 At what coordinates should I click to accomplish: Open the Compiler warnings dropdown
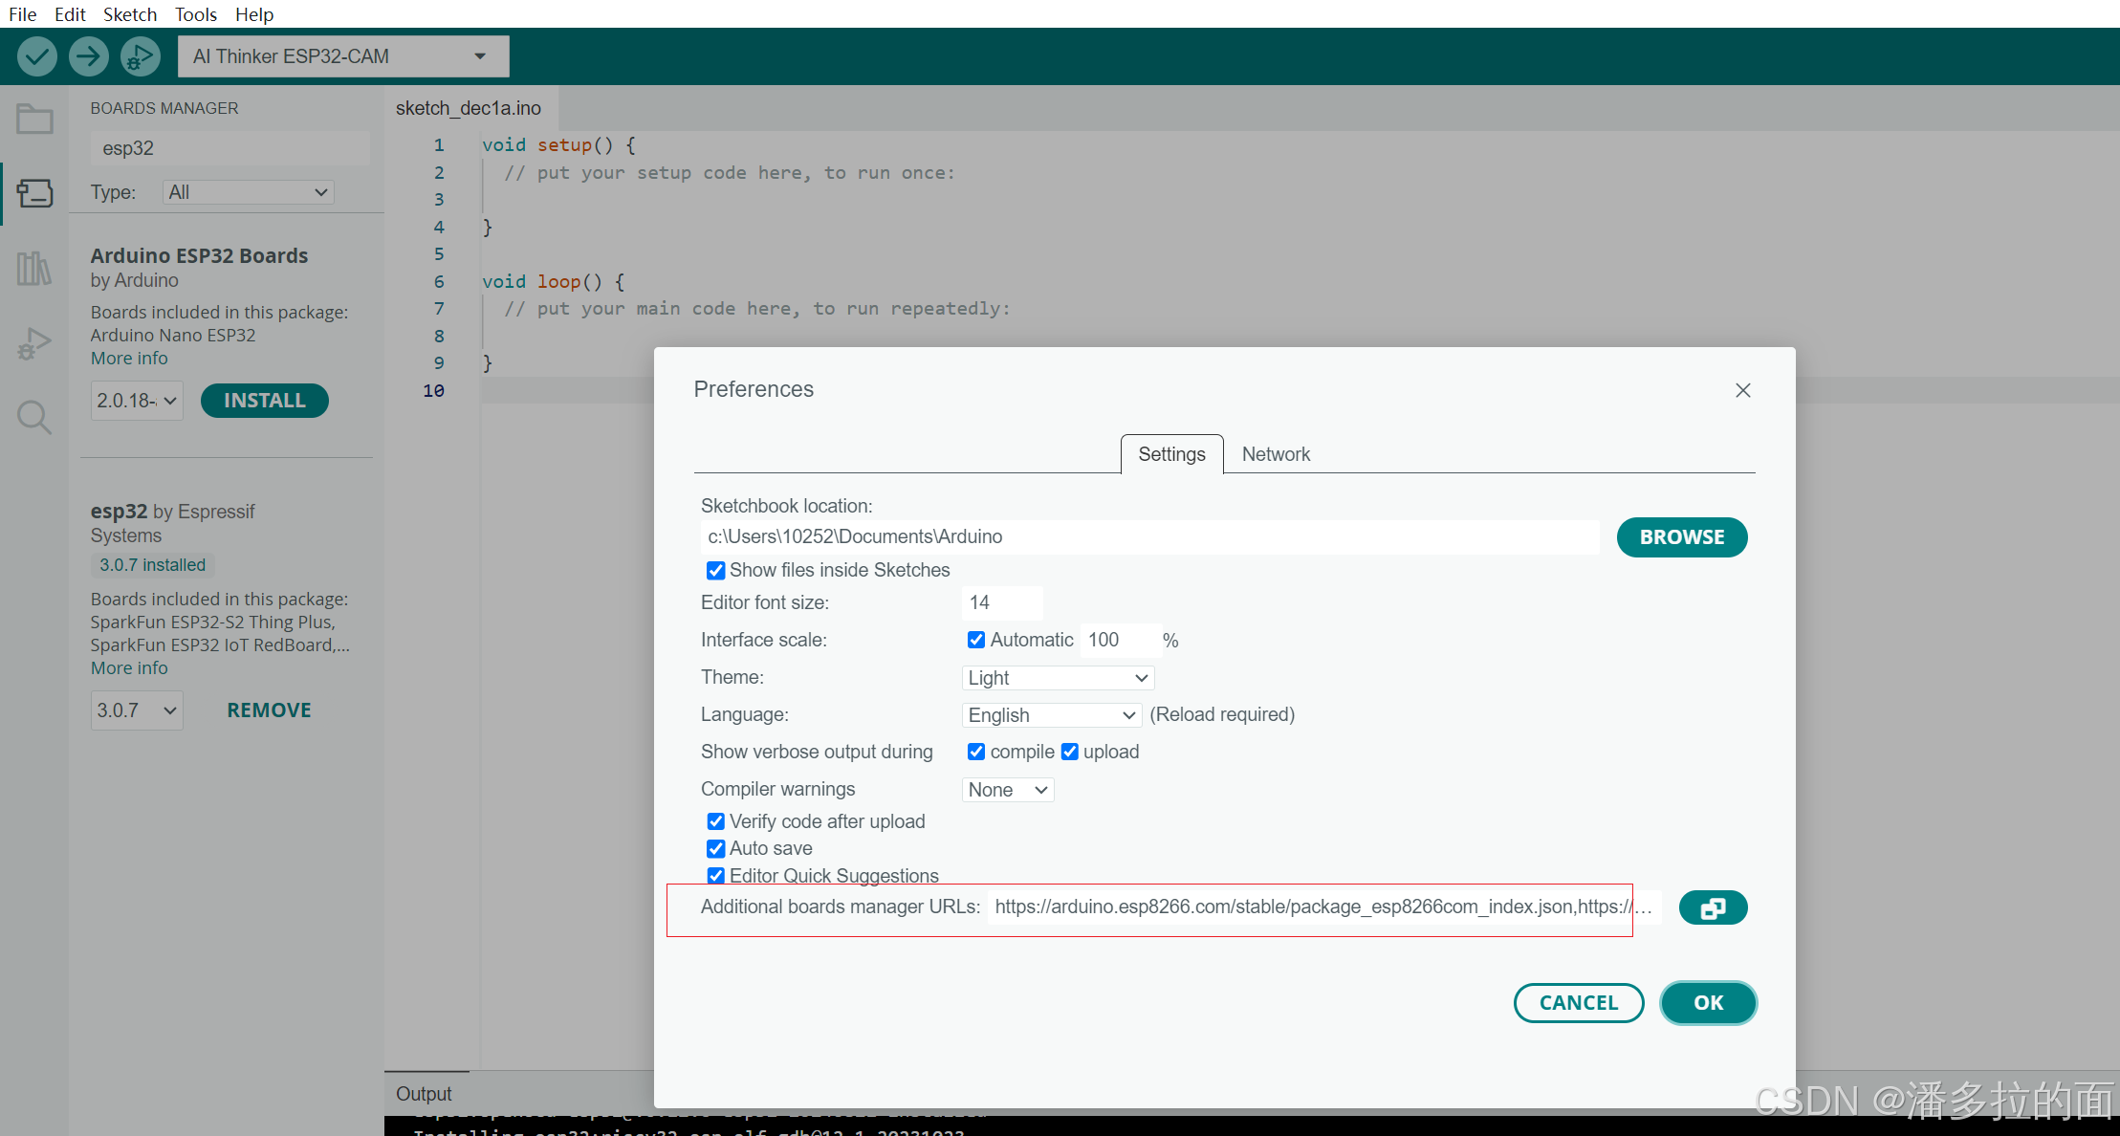(1007, 790)
